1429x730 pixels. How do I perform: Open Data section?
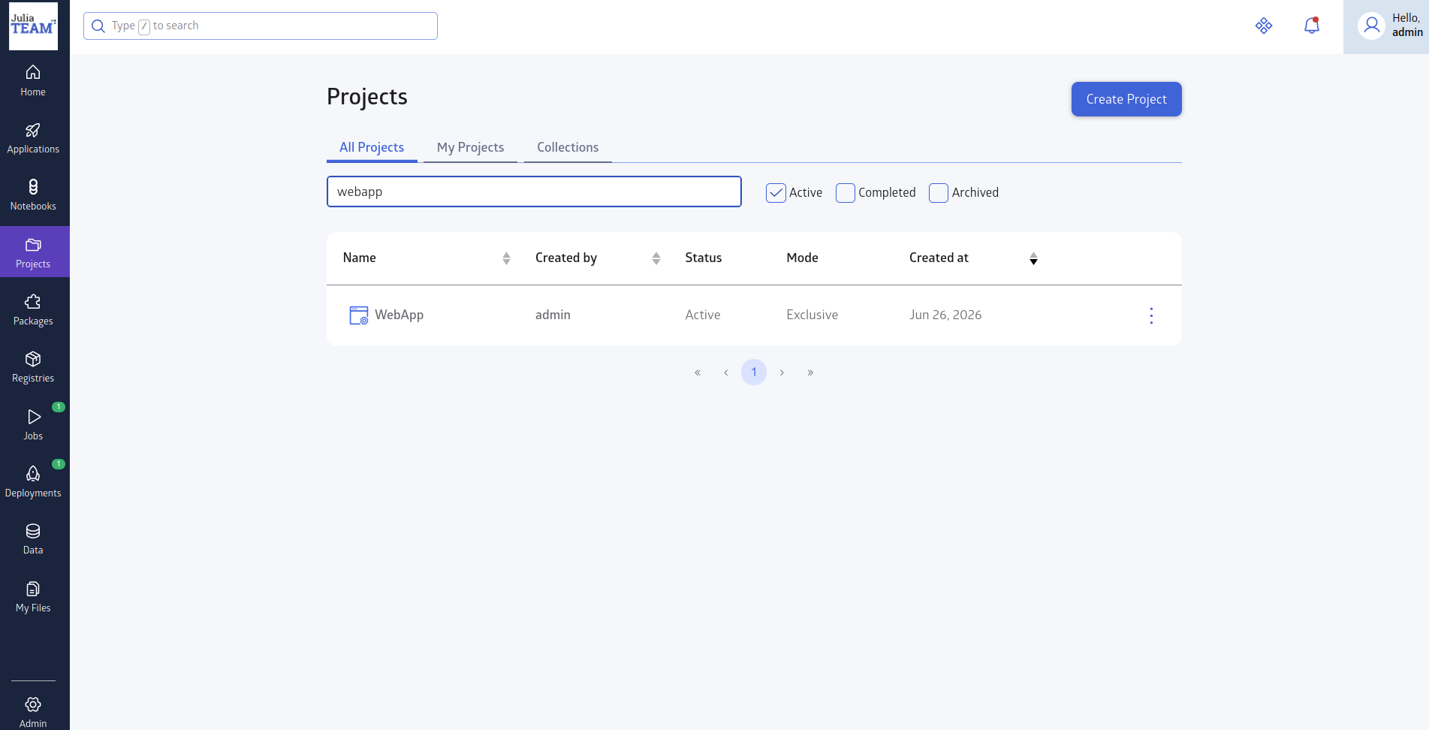tap(33, 539)
